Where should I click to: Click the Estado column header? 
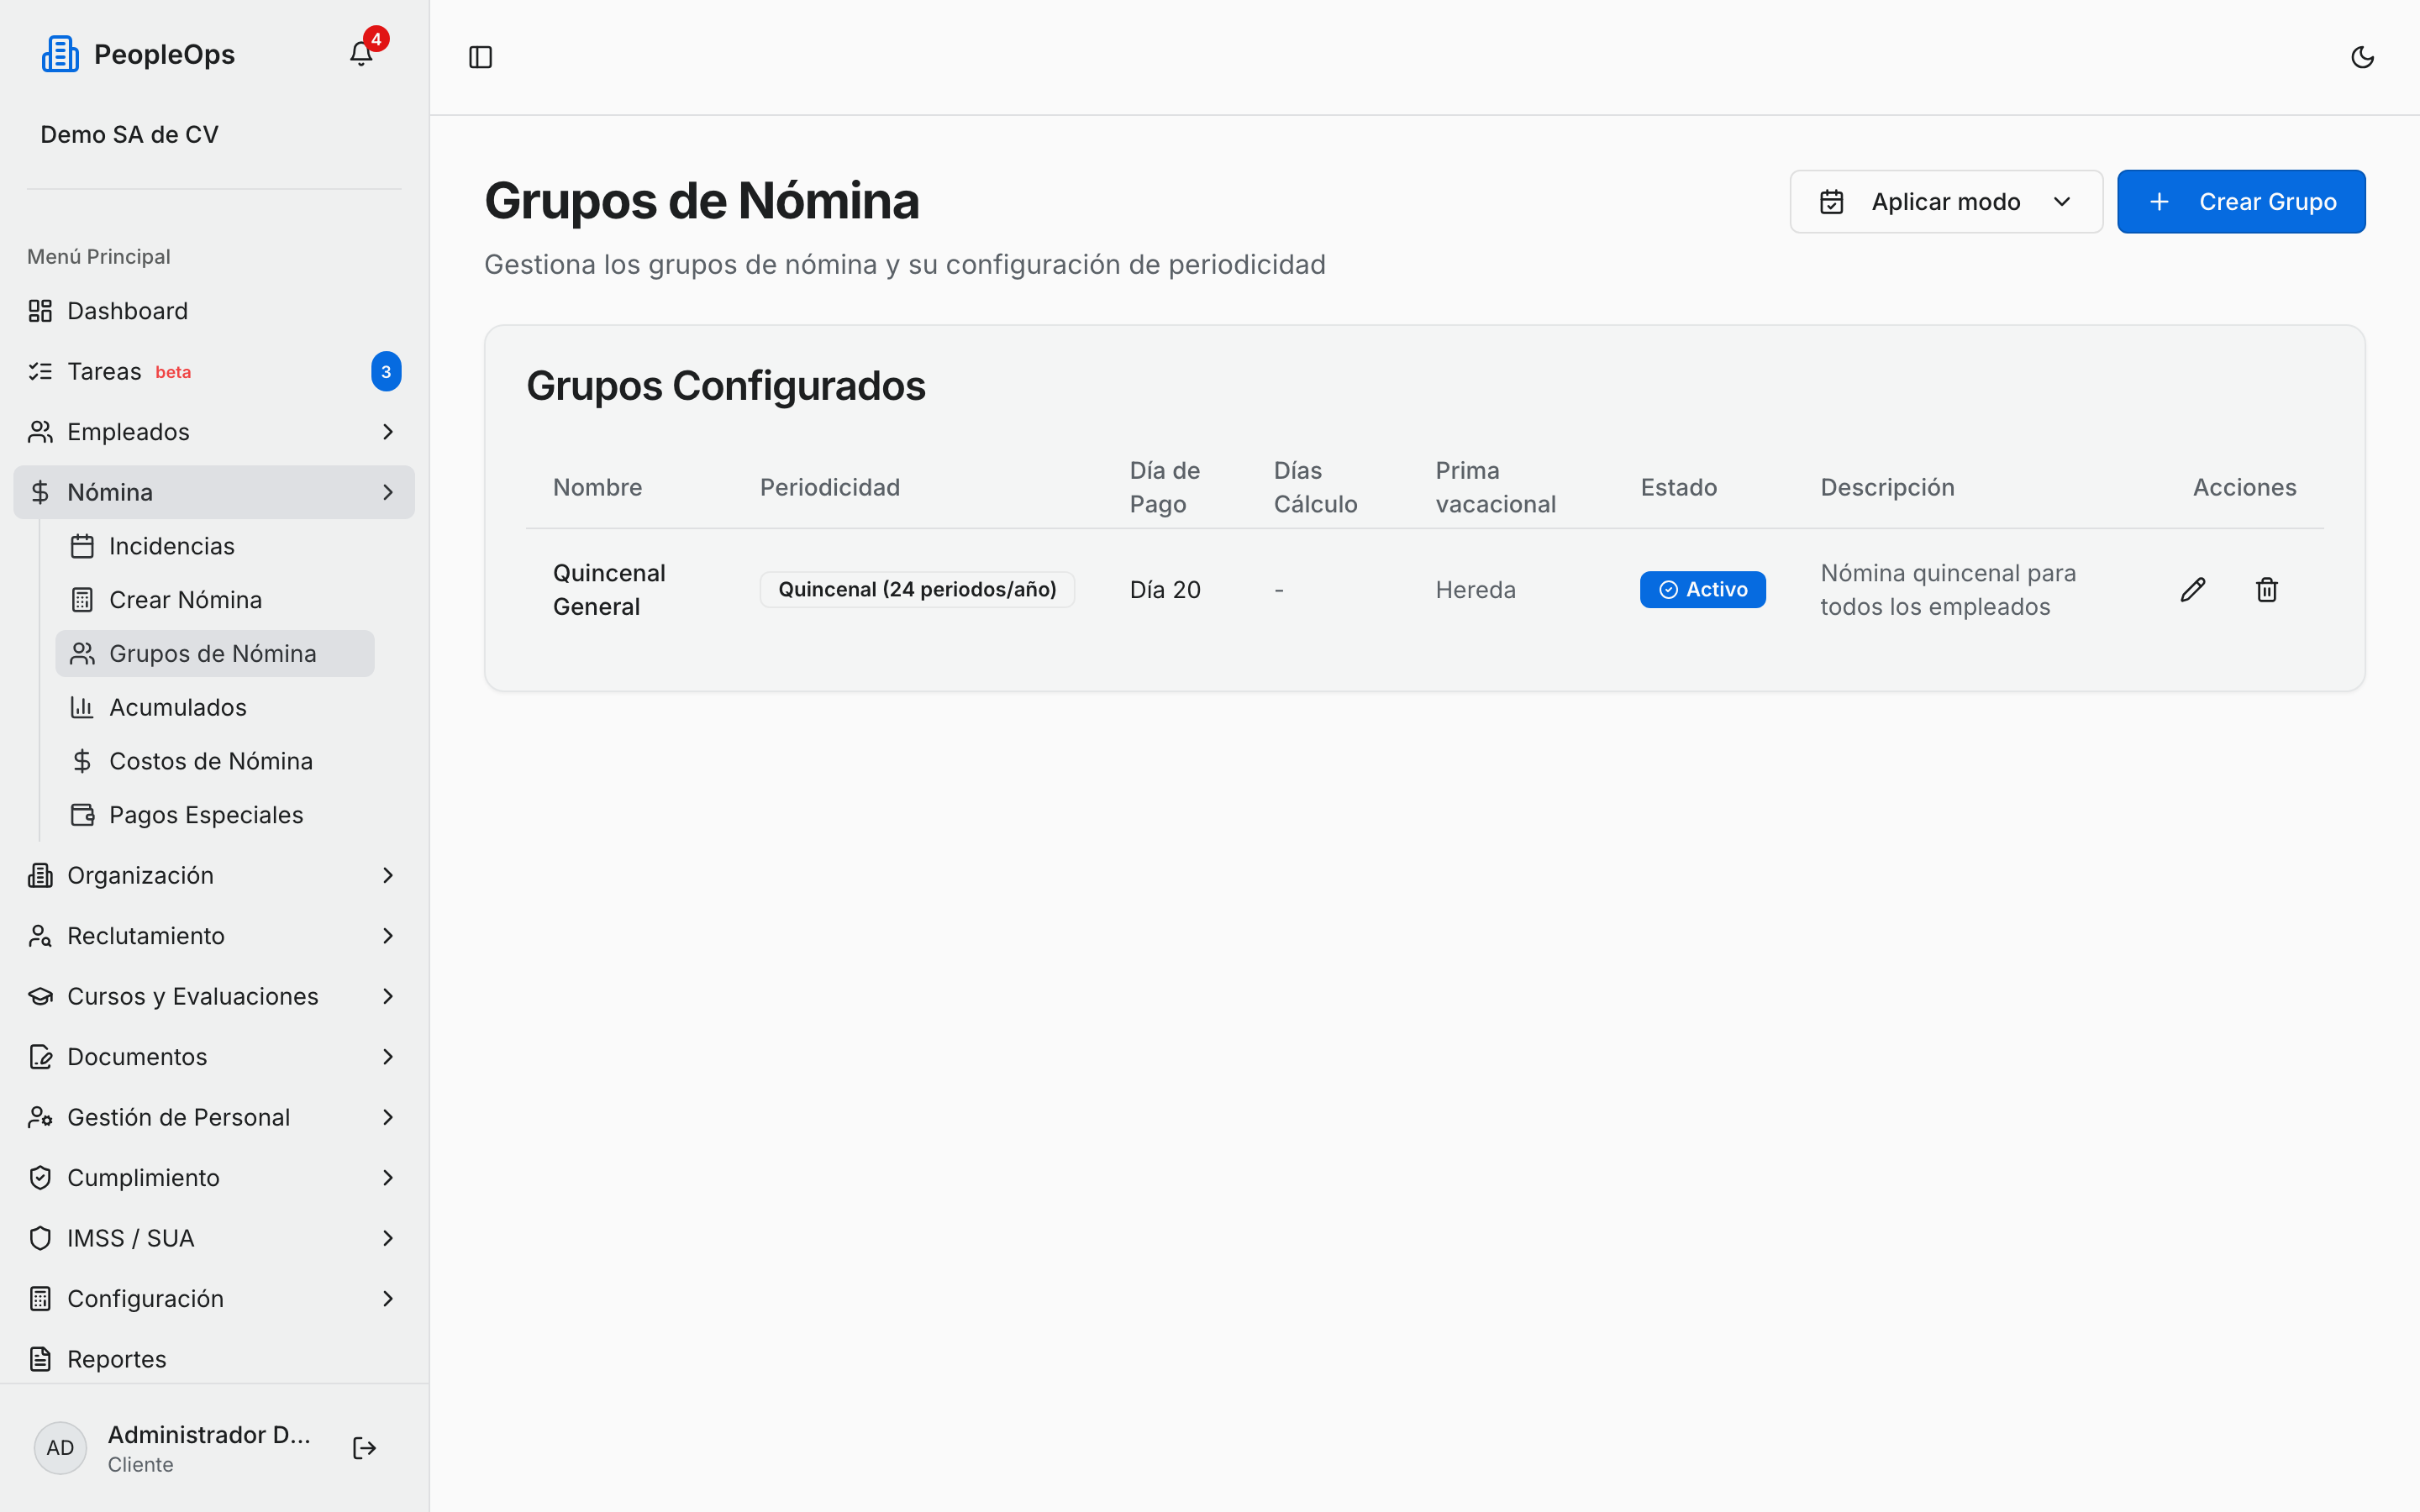point(1679,487)
